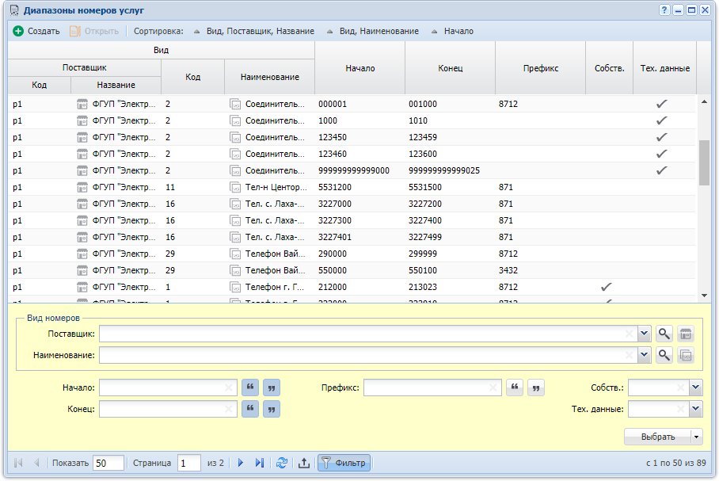
Task: Click scrollbar up arrow of the table
Action: [x=704, y=101]
